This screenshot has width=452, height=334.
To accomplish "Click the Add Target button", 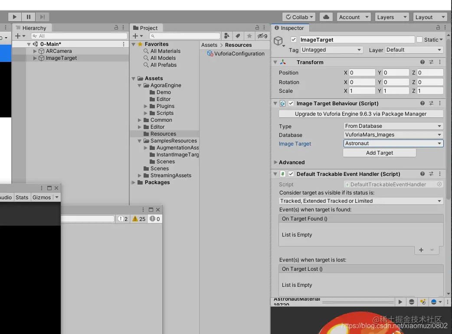I will pos(380,153).
